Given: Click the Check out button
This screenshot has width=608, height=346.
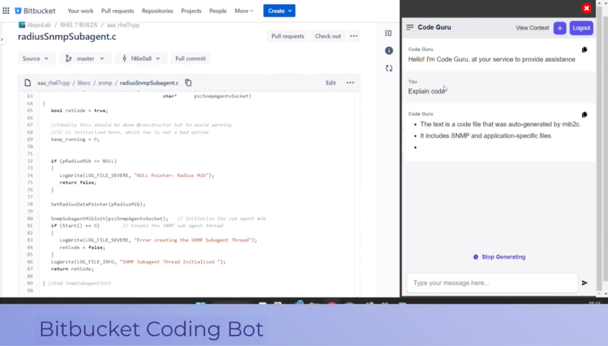Looking at the screenshot, I should (x=328, y=36).
